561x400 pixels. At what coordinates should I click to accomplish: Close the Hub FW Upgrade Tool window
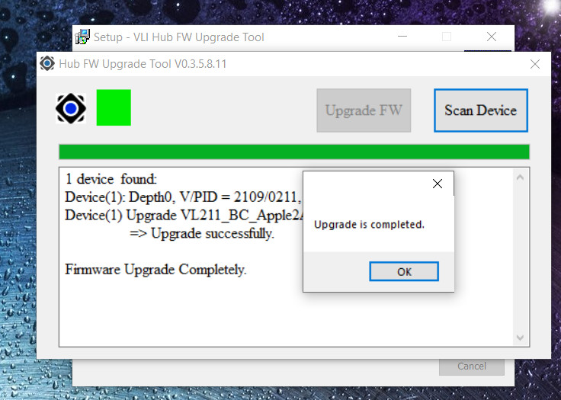point(535,64)
